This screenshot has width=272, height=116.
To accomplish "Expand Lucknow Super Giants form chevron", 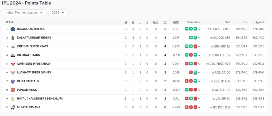I will click(199, 72).
